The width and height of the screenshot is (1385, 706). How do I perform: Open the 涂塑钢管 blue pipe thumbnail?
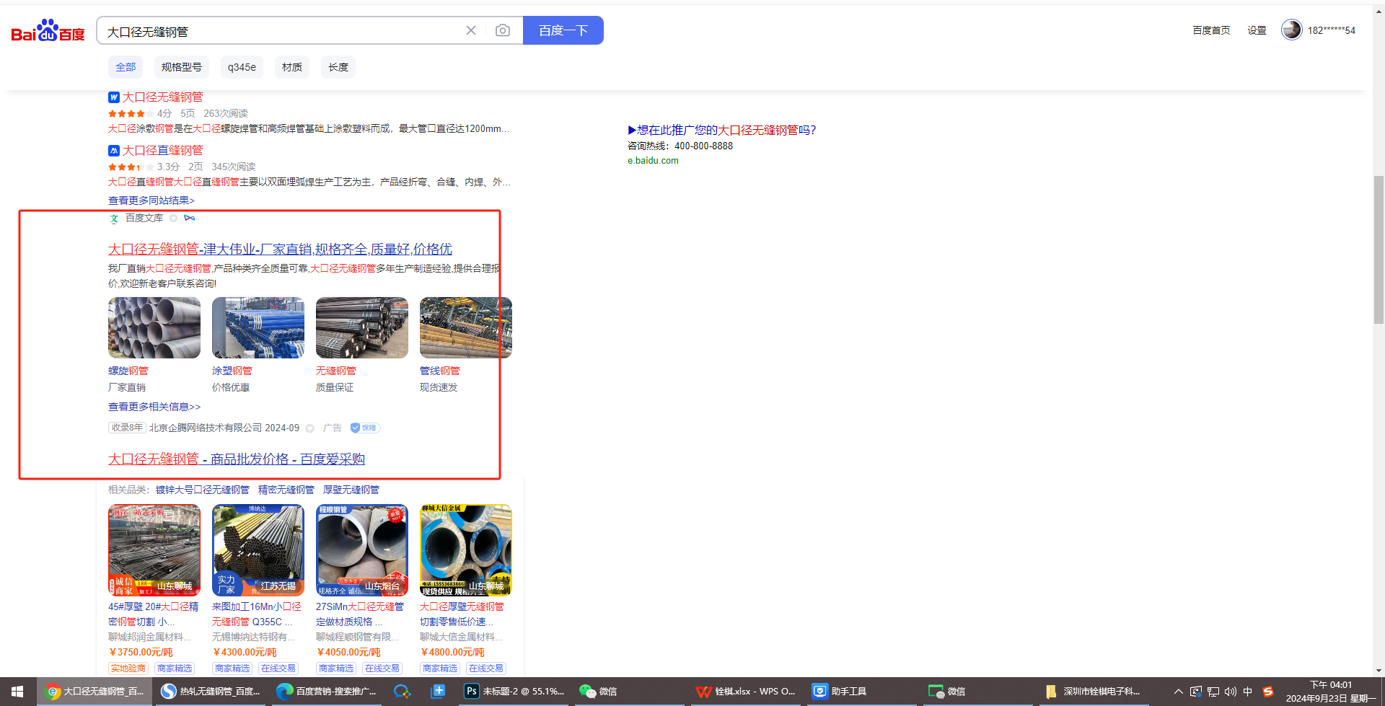coord(258,328)
